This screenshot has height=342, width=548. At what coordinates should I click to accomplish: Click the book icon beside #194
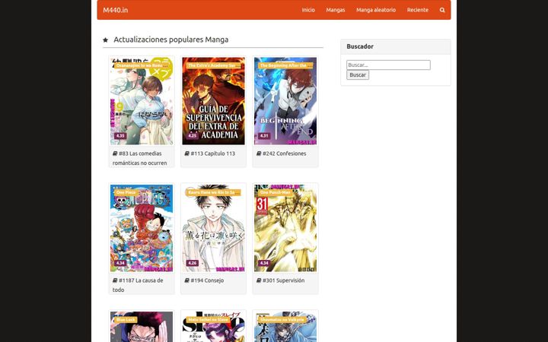click(x=186, y=280)
